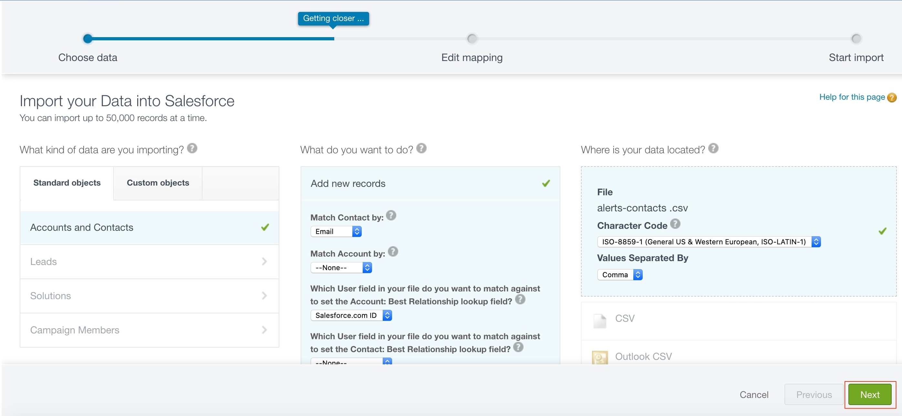The image size is (902, 416).
Task: Click the help icon beside Match Contact by
Action: [x=391, y=216]
